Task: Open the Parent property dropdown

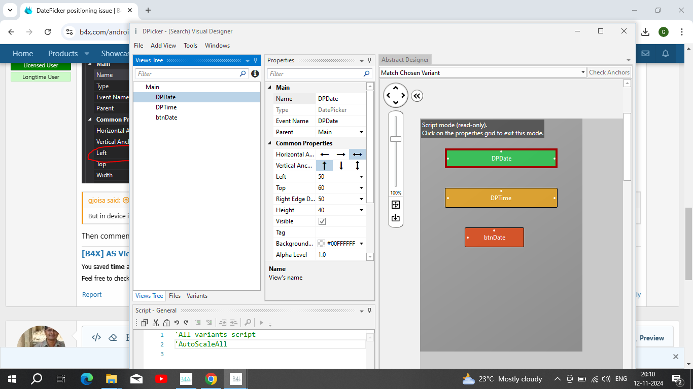Action: click(361, 132)
